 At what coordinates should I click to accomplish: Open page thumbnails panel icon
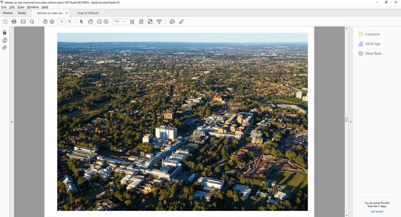[5, 40]
